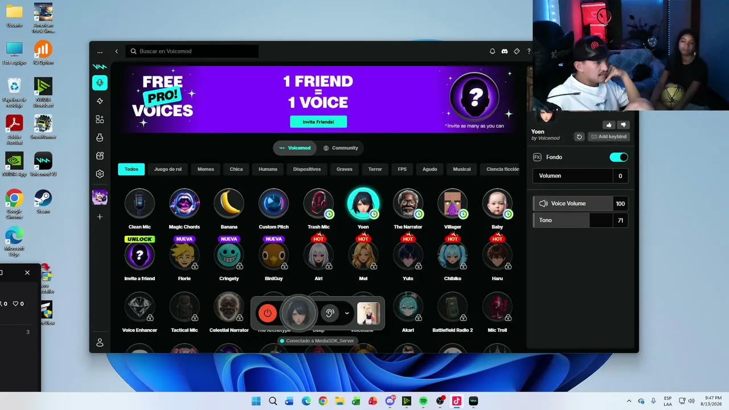This screenshot has width=729, height=410.
Task: Open Spotify from the taskbar
Action: (x=423, y=401)
